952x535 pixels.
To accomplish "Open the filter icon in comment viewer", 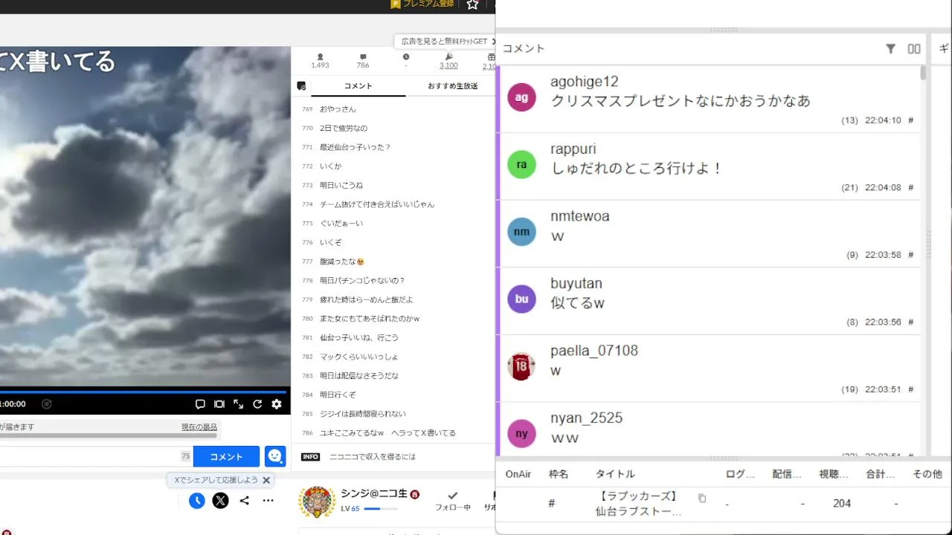I will pos(890,48).
